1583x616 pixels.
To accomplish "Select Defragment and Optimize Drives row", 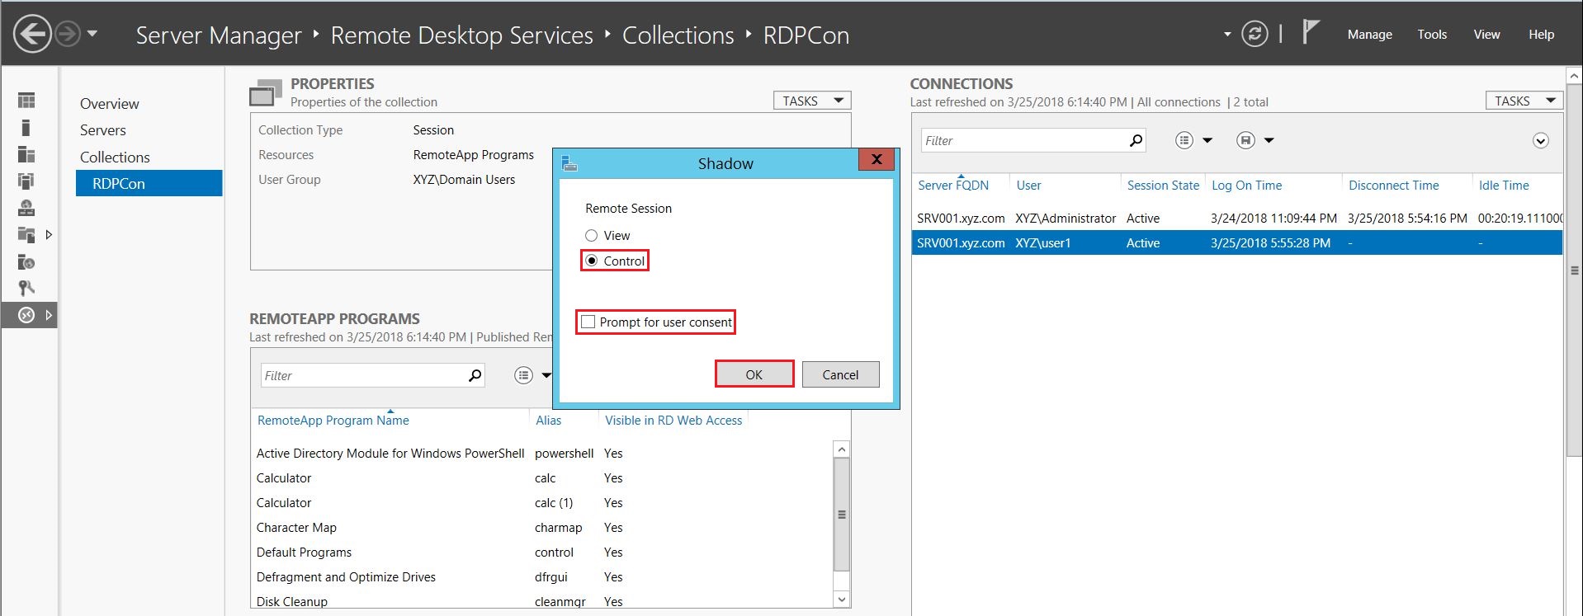I will click(x=542, y=577).
